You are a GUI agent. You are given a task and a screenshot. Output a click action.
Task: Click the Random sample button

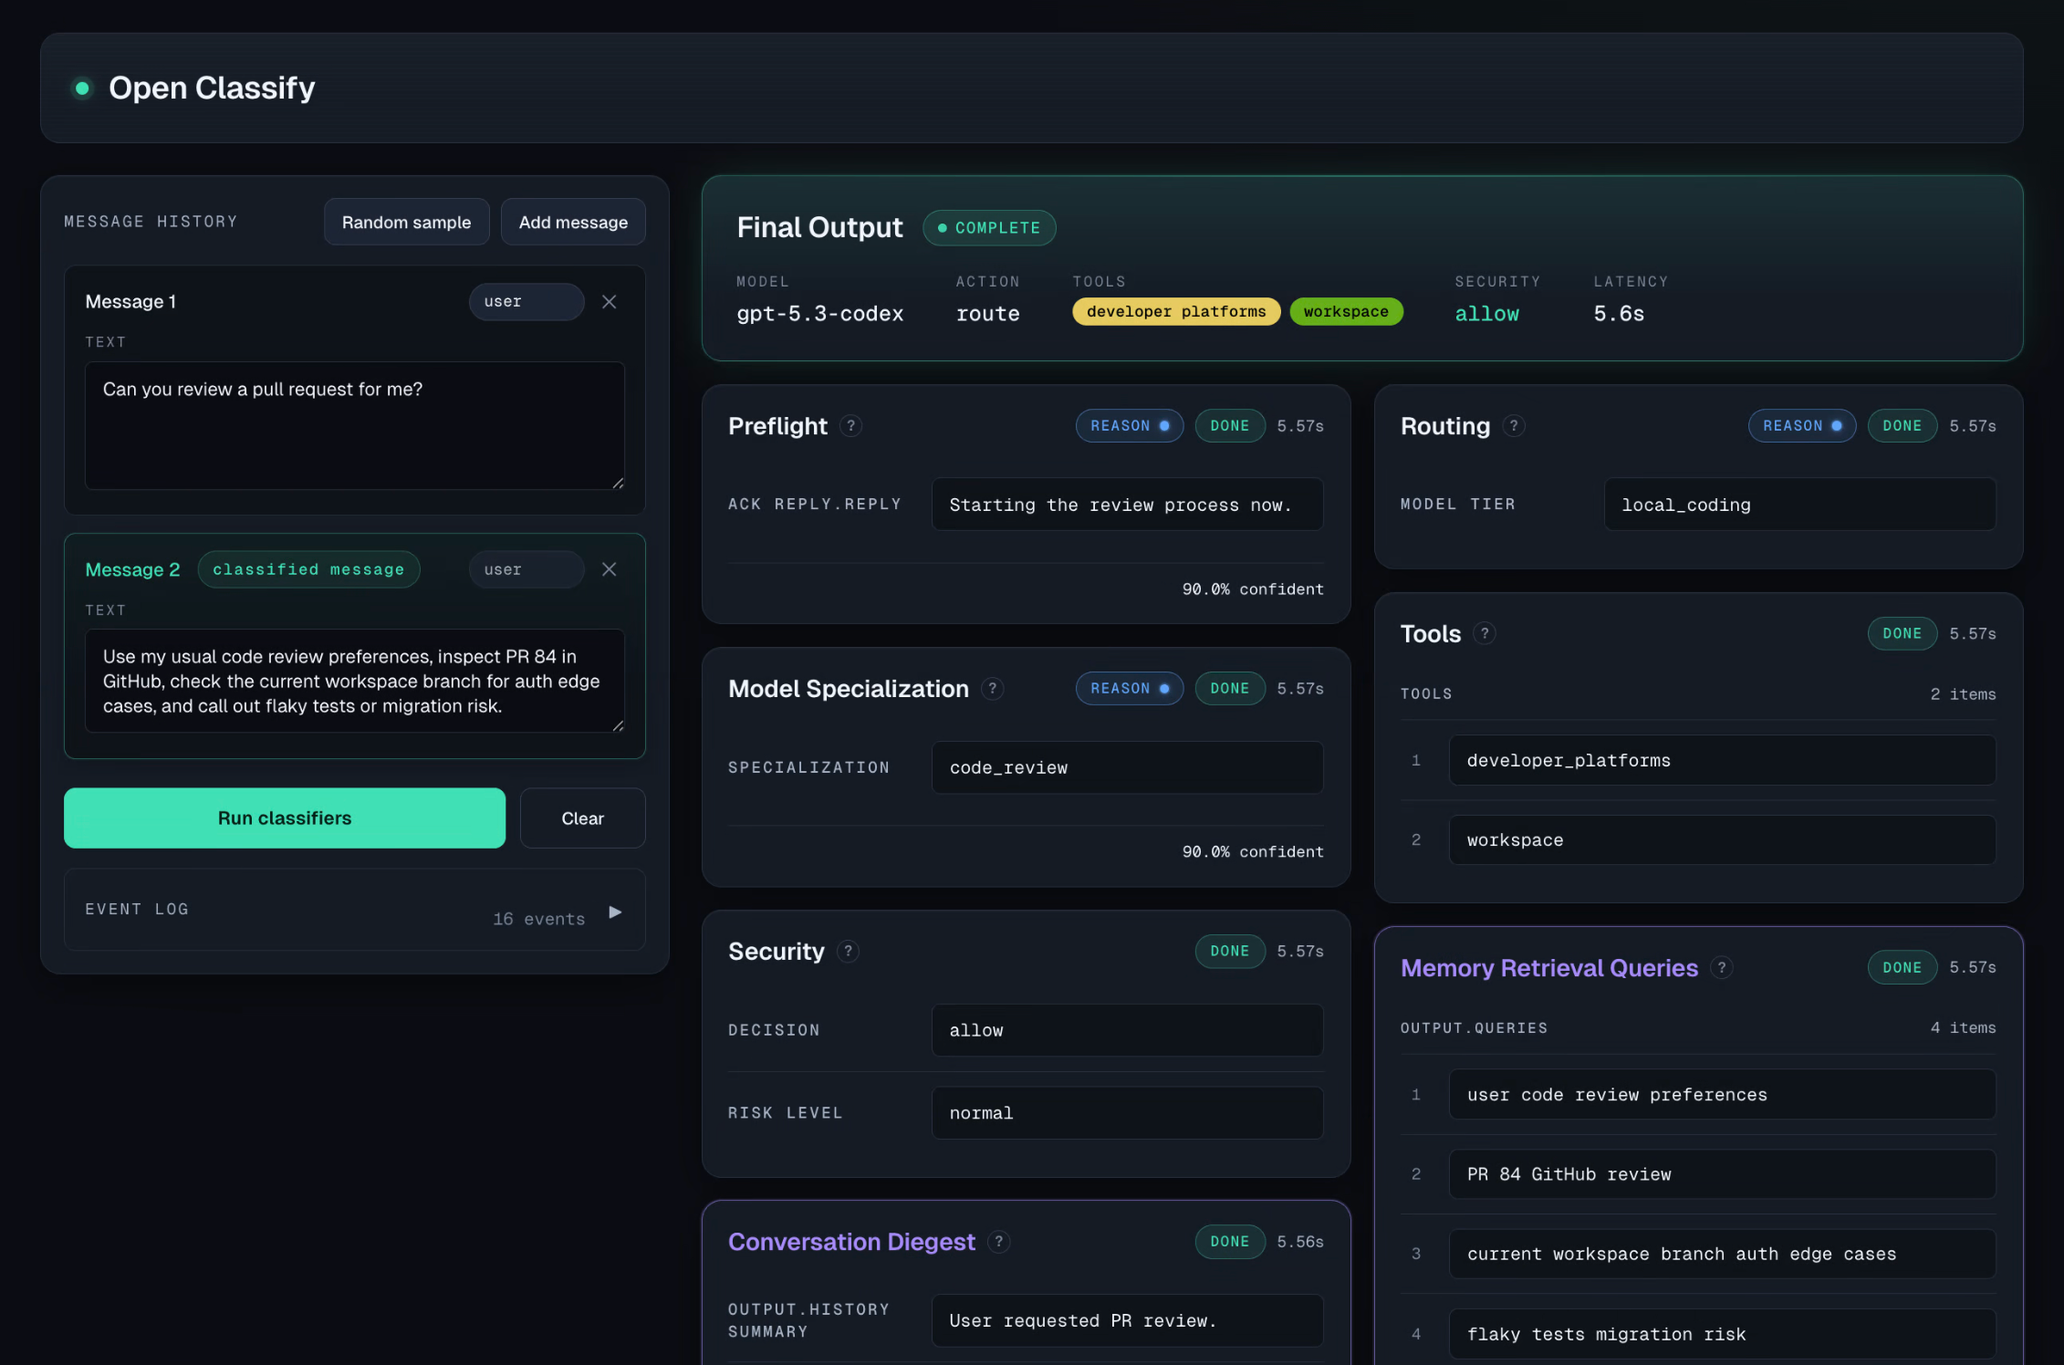(x=406, y=222)
